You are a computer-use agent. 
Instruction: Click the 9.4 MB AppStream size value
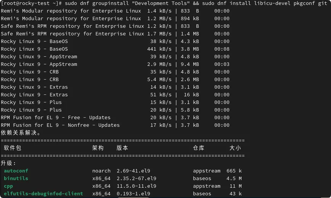(x=190, y=64)
